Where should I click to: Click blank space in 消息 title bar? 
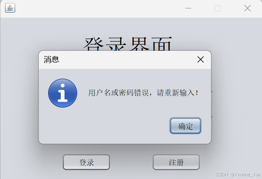(127, 60)
